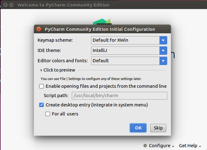This screenshot has width=207, height=150.
Task: Close the Initial Configuration dialog
Action: coord(39,29)
